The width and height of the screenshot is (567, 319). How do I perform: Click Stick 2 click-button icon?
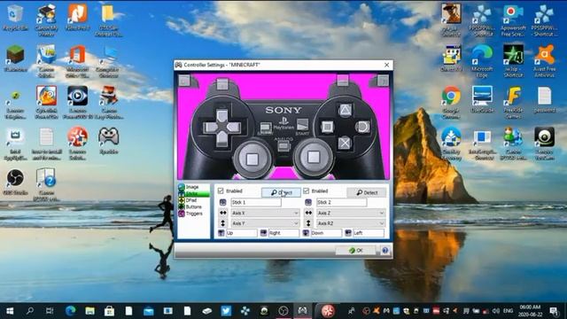(308, 203)
